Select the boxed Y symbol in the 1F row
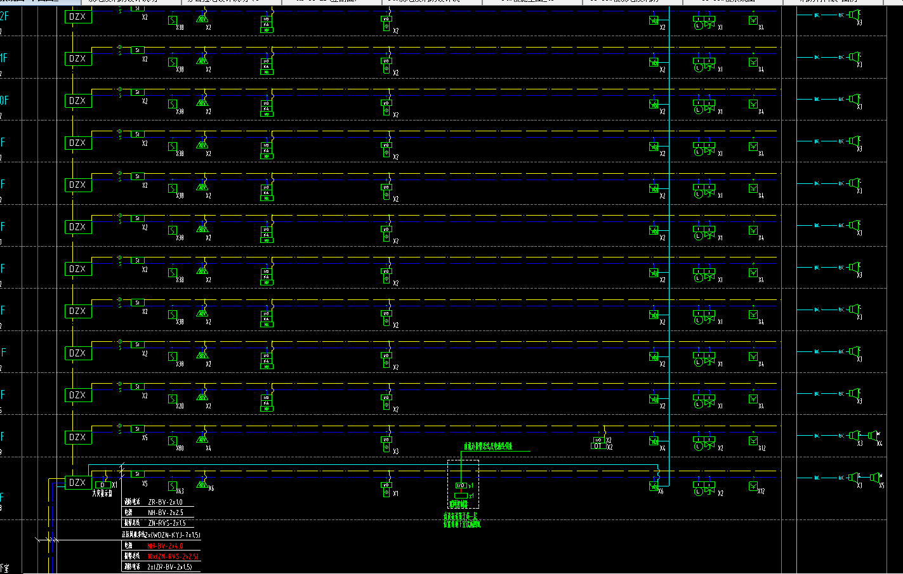 pyautogui.click(x=753, y=62)
